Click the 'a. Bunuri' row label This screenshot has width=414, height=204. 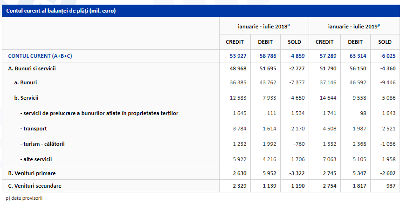pos(26,82)
